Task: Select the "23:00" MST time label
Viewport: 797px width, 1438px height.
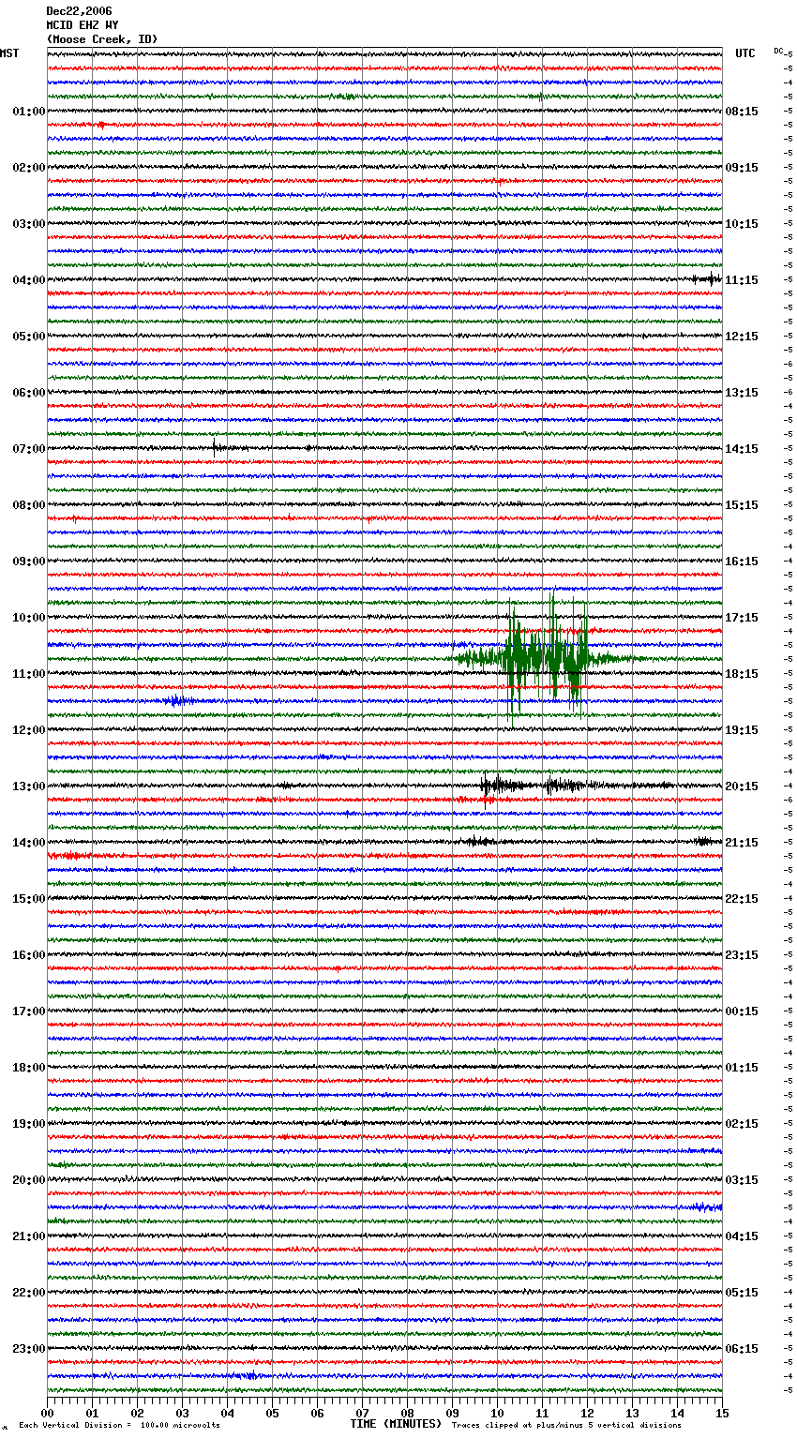Action: point(28,1349)
